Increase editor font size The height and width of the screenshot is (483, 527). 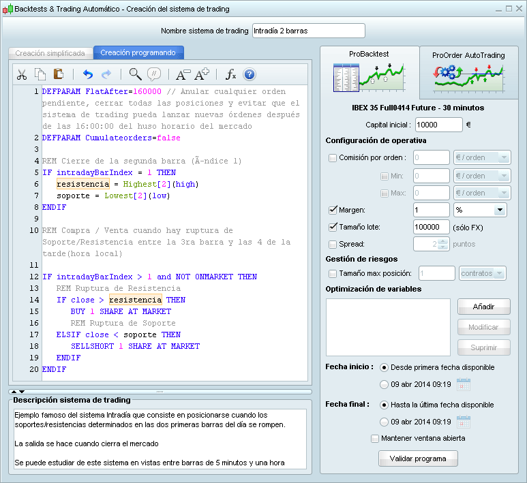(x=202, y=75)
